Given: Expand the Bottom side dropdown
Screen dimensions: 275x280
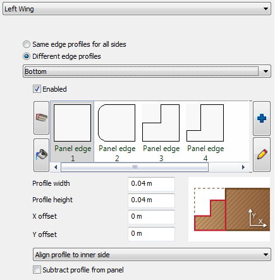Looking at the screenshot, I should pos(147,71).
